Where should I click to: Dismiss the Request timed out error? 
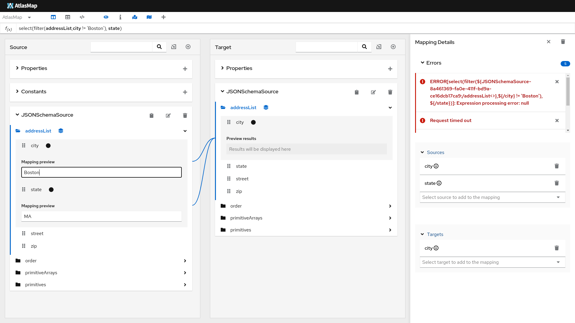tap(557, 121)
